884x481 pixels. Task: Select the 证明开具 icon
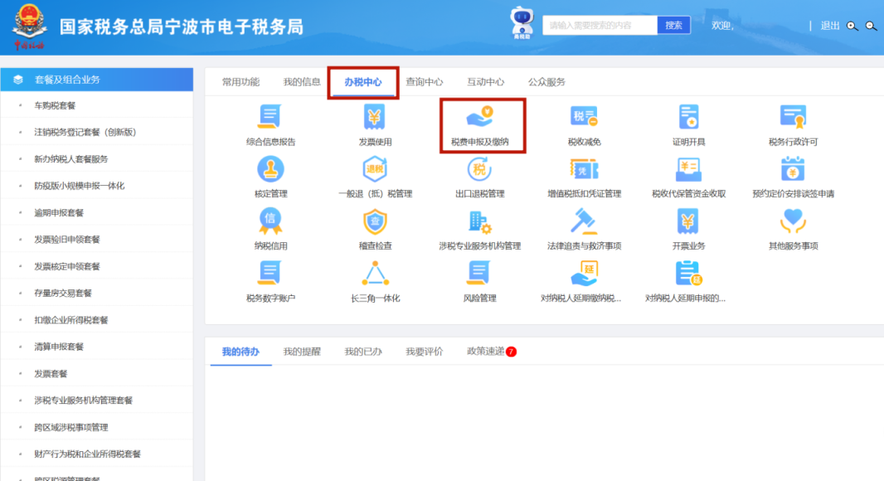click(x=688, y=118)
